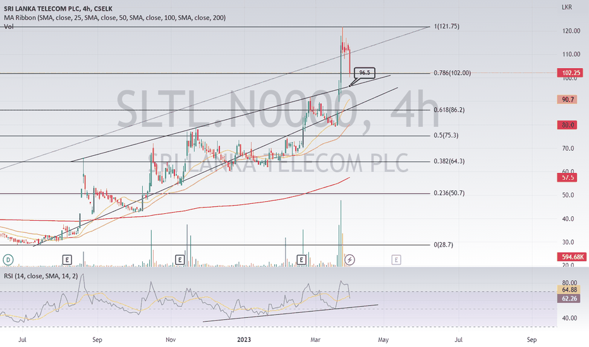589x347 pixels.
Task: Click the RSI value badge 62.26
Action: pyautogui.click(x=569, y=298)
